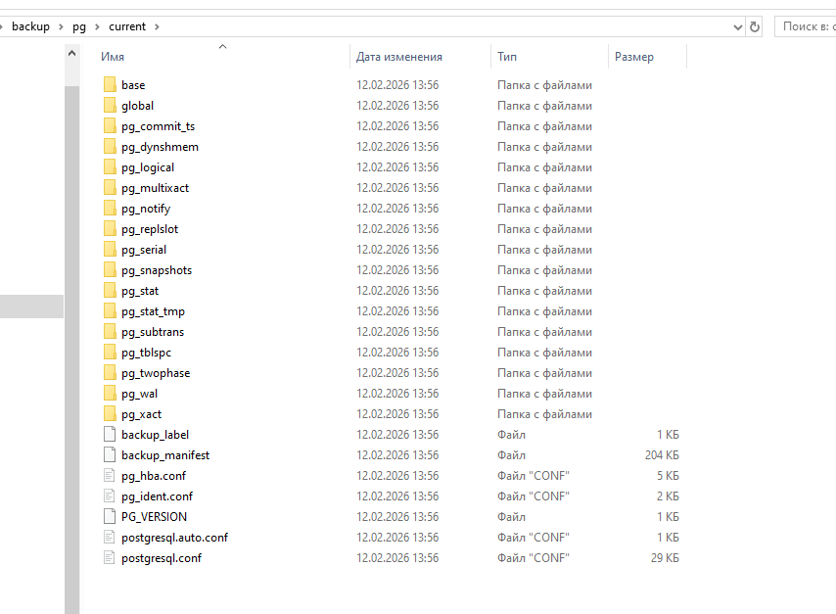Navigate to the pg breadcrumb segment
Viewport: 836px width, 614px height.
pos(78,26)
